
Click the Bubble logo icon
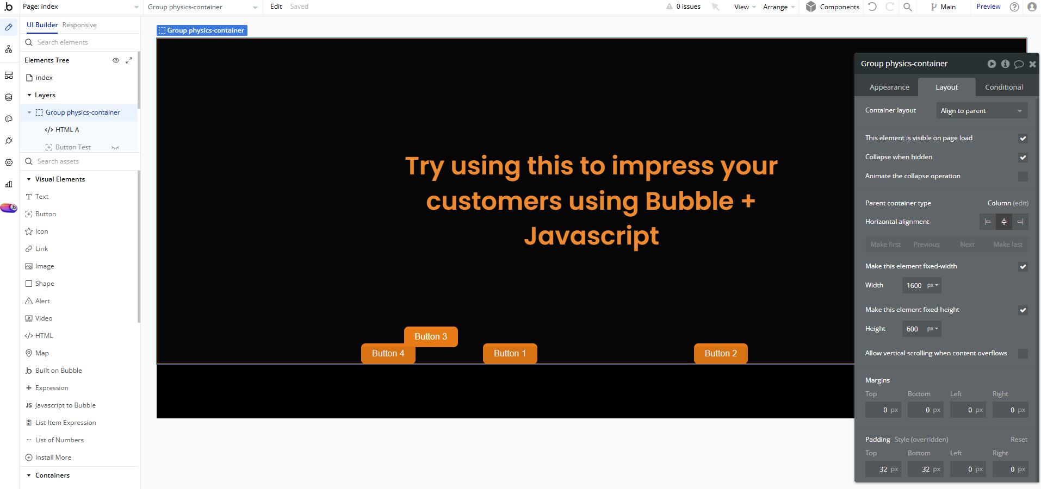tap(8, 7)
